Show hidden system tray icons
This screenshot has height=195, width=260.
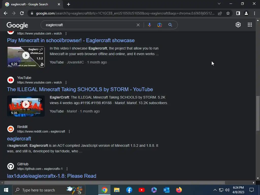pos(215,190)
